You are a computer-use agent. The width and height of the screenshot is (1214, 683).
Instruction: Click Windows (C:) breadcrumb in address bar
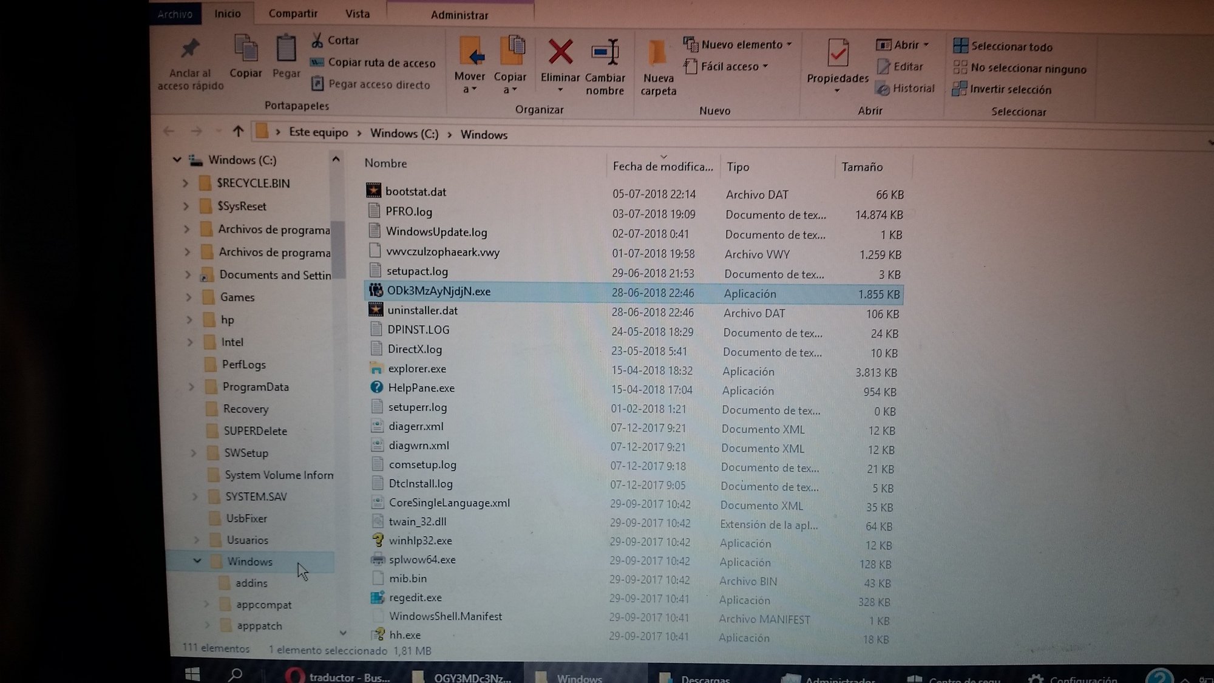(x=404, y=133)
